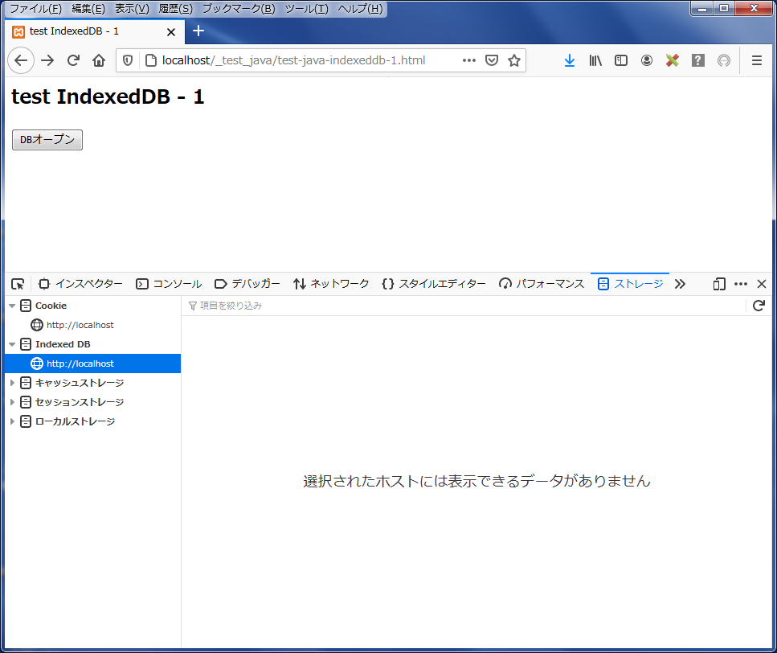Image resolution: width=777 pixels, height=653 pixels.
Task: Bookmark this page with the star
Action: 514,60
